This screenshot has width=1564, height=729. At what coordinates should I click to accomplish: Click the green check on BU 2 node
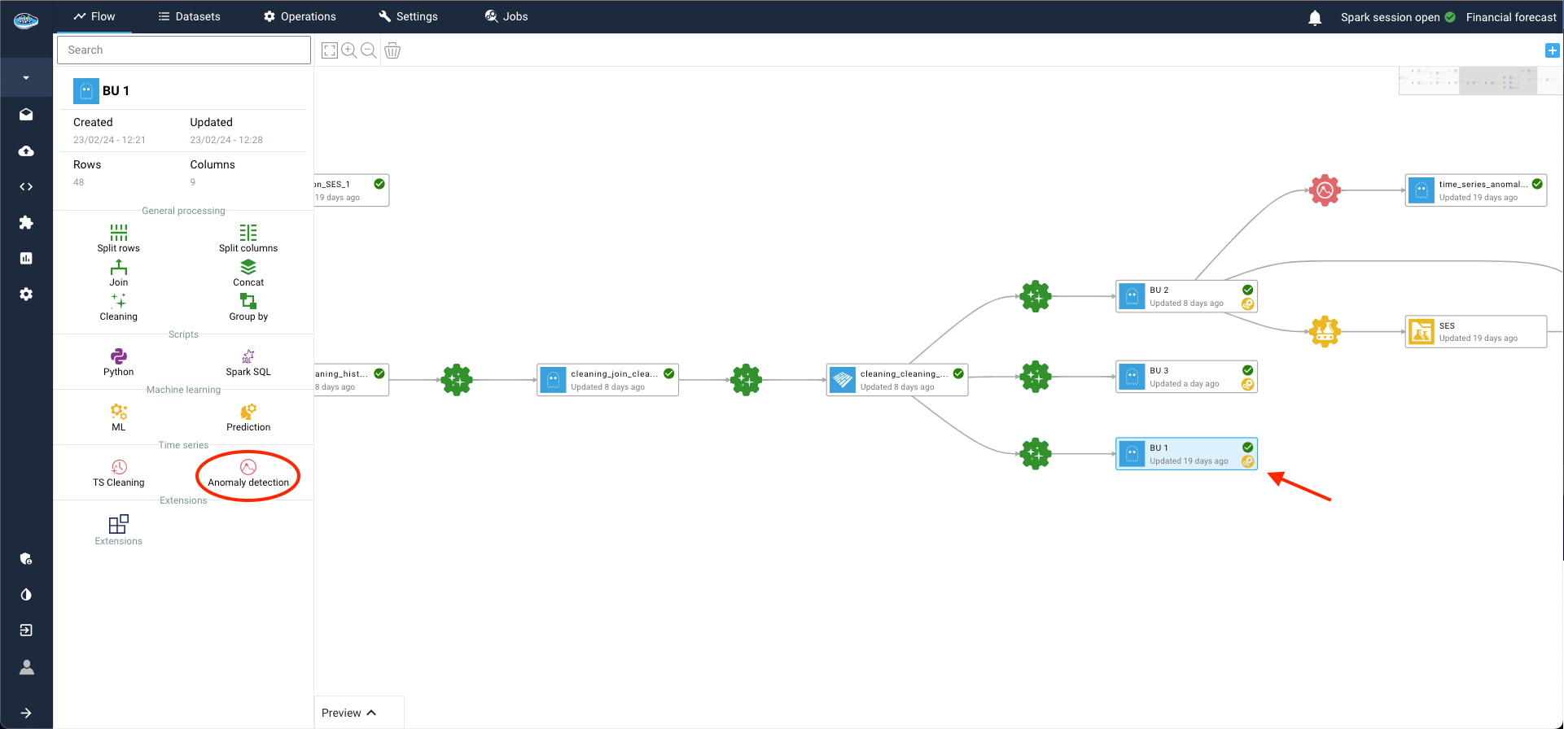[1247, 290]
